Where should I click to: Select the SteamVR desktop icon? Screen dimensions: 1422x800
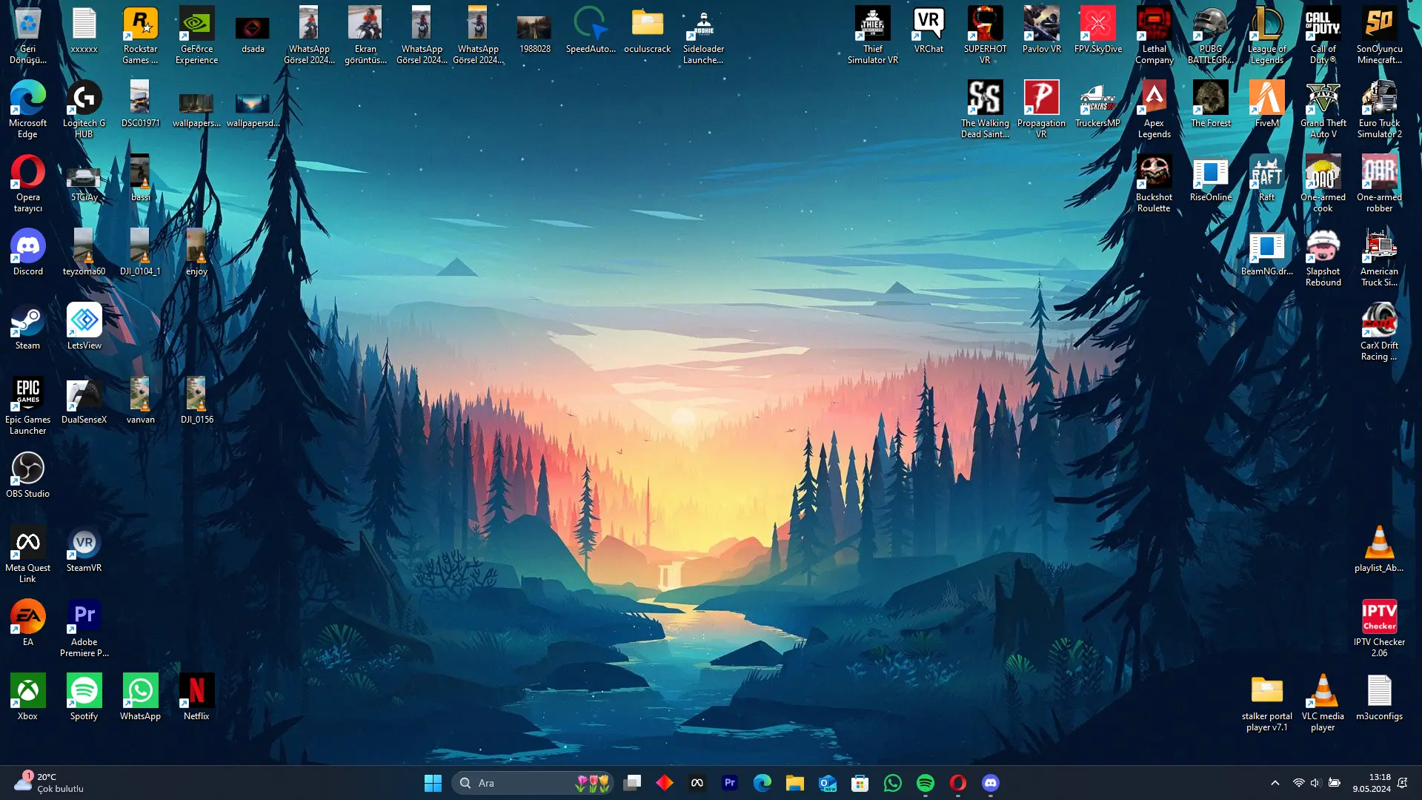(84, 549)
